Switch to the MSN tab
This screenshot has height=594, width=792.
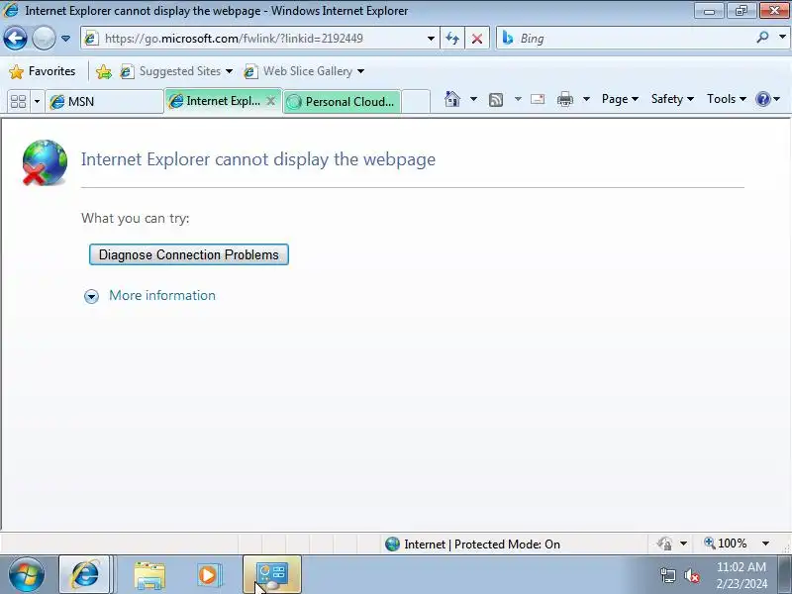(x=105, y=102)
